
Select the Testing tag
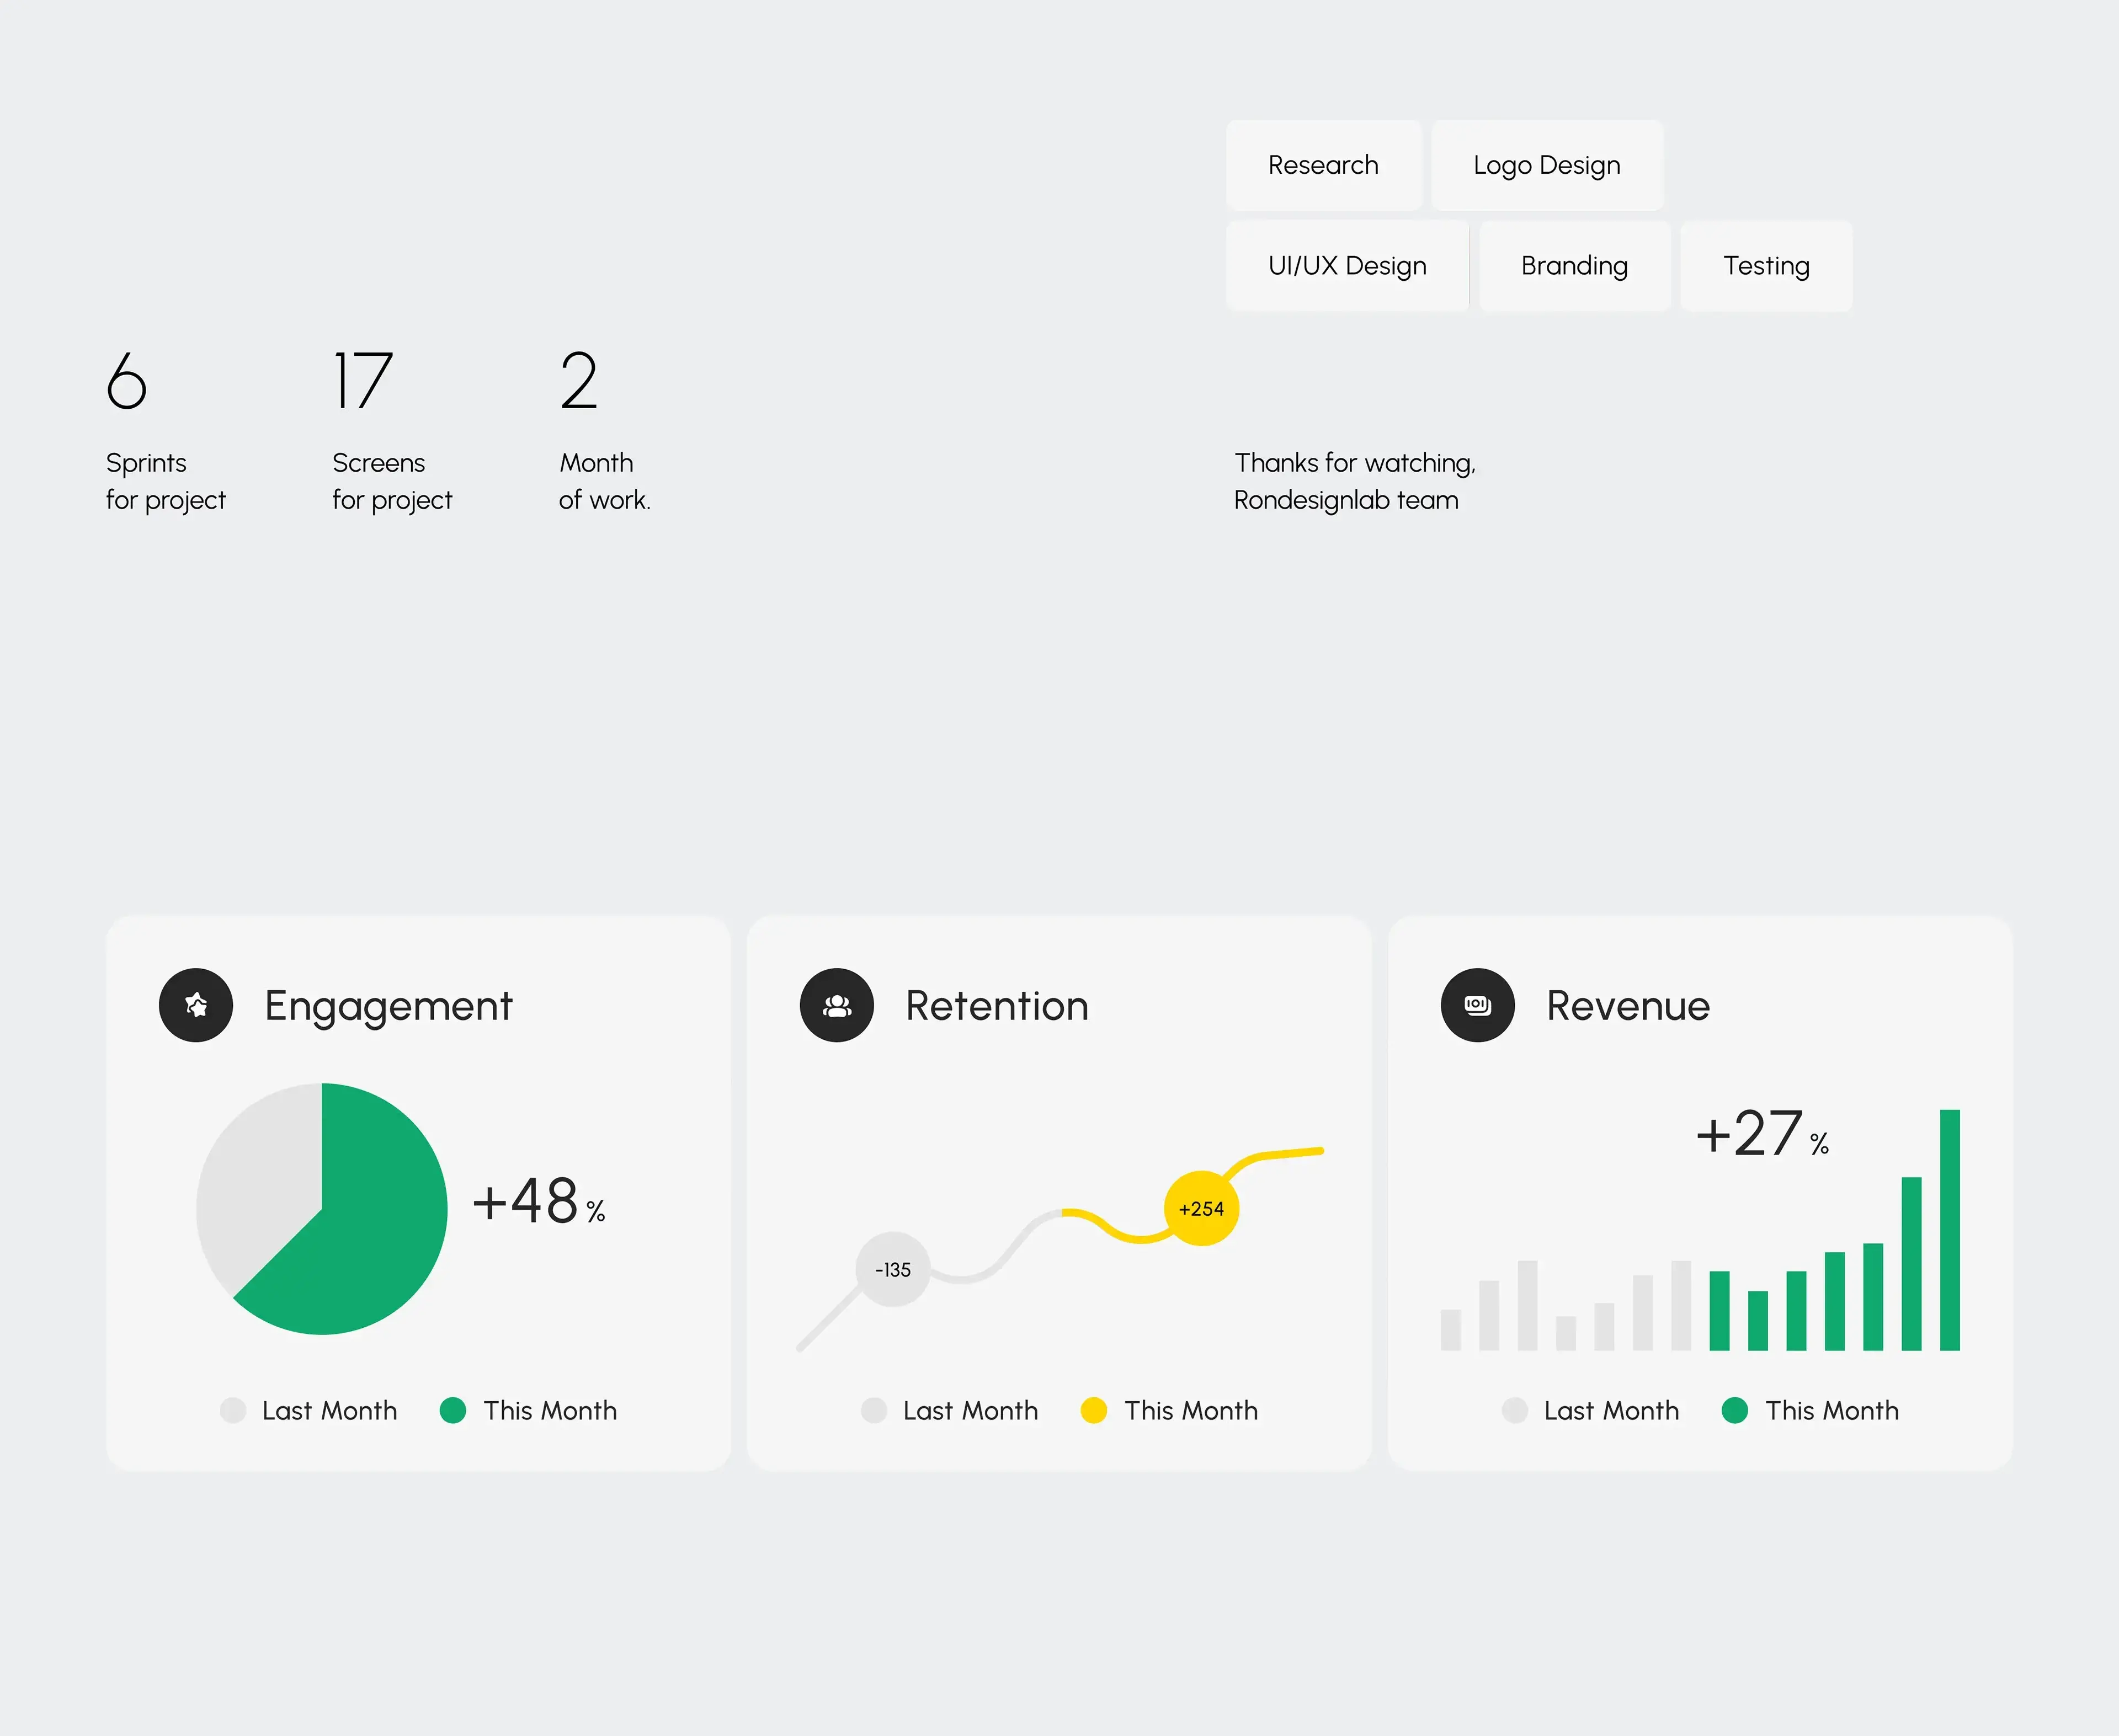click(x=1766, y=266)
